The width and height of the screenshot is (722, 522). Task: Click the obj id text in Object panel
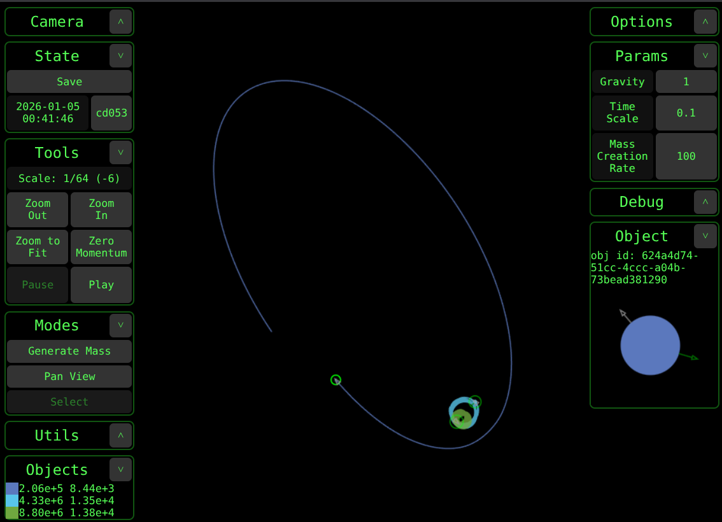[x=644, y=268]
